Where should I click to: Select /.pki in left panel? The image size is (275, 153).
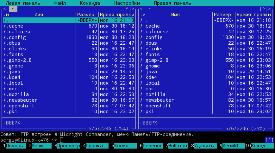click(69, 112)
